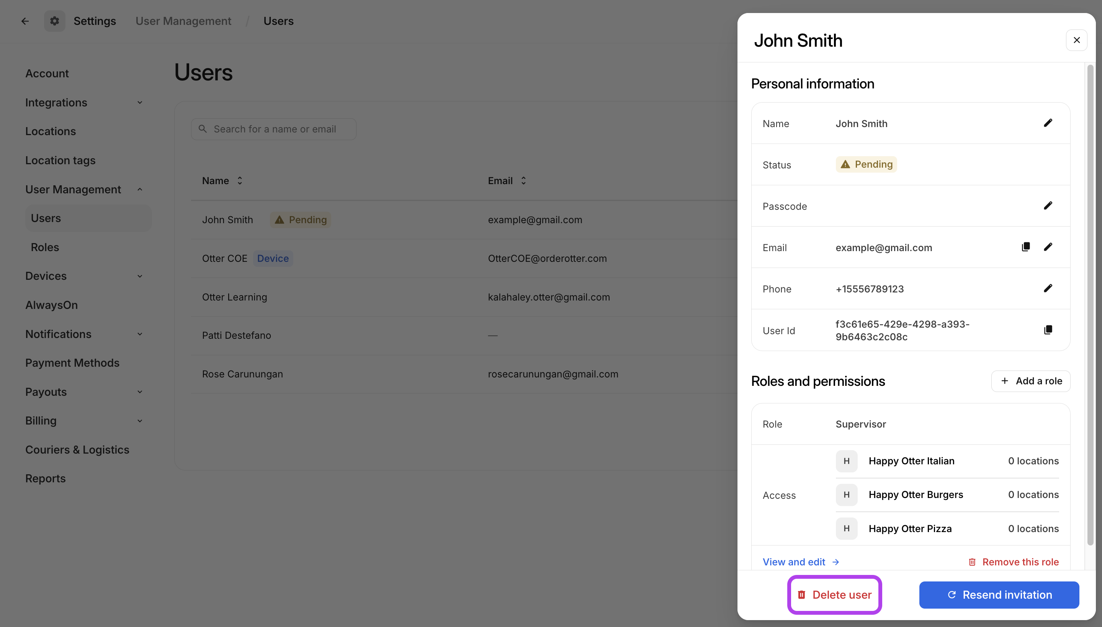This screenshot has height=627, width=1102.
Task: Click the Pending status badge in panel
Action: pyautogui.click(x=866, y=164)
